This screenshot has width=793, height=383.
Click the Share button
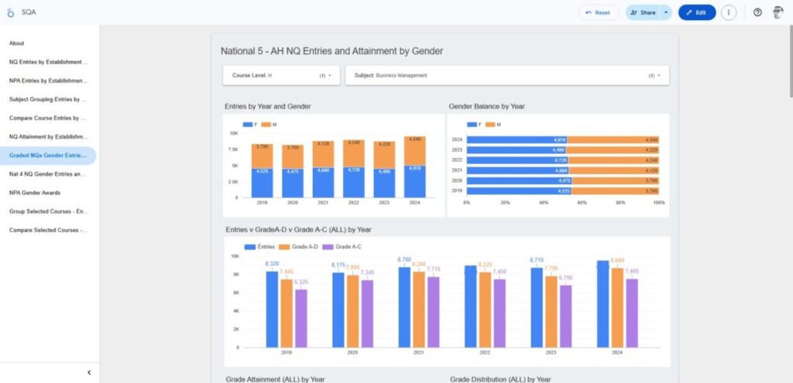click(644, 12)
